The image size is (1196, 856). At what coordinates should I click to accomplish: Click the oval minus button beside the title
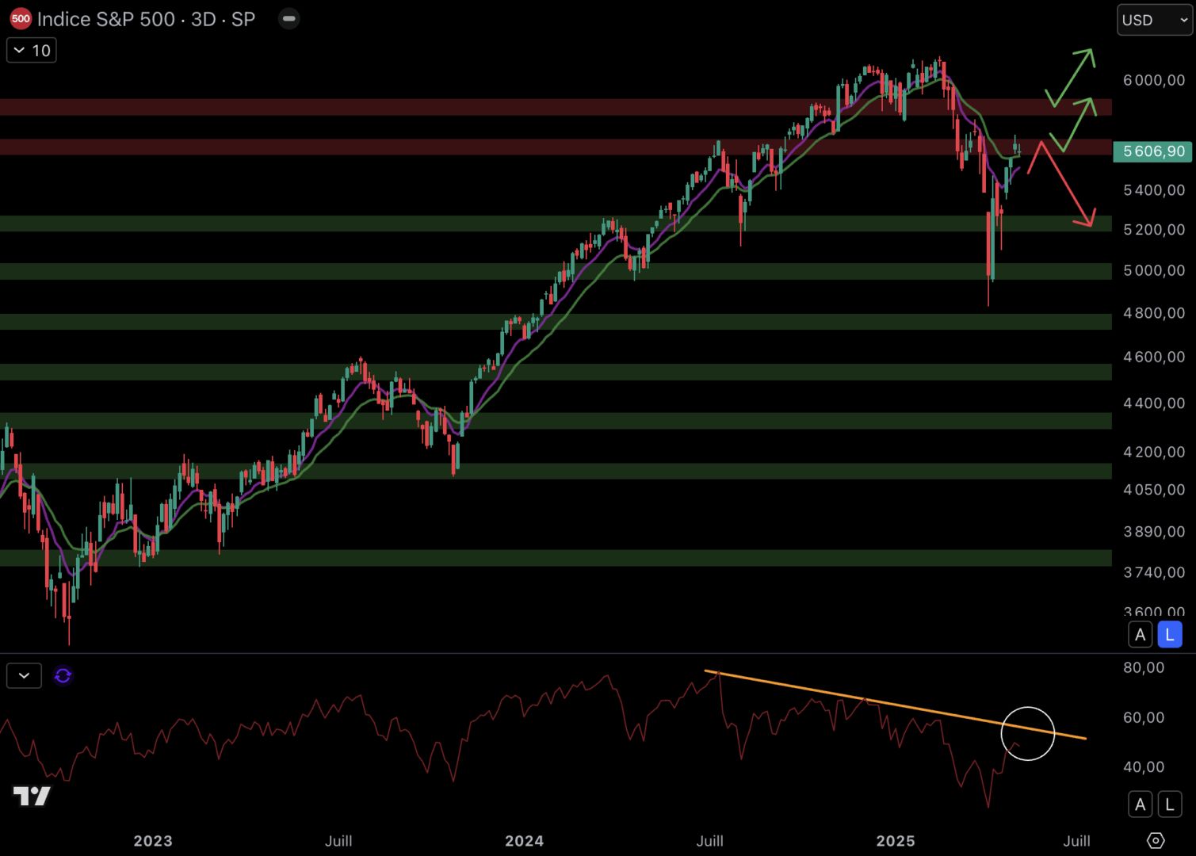coord(289,18)
